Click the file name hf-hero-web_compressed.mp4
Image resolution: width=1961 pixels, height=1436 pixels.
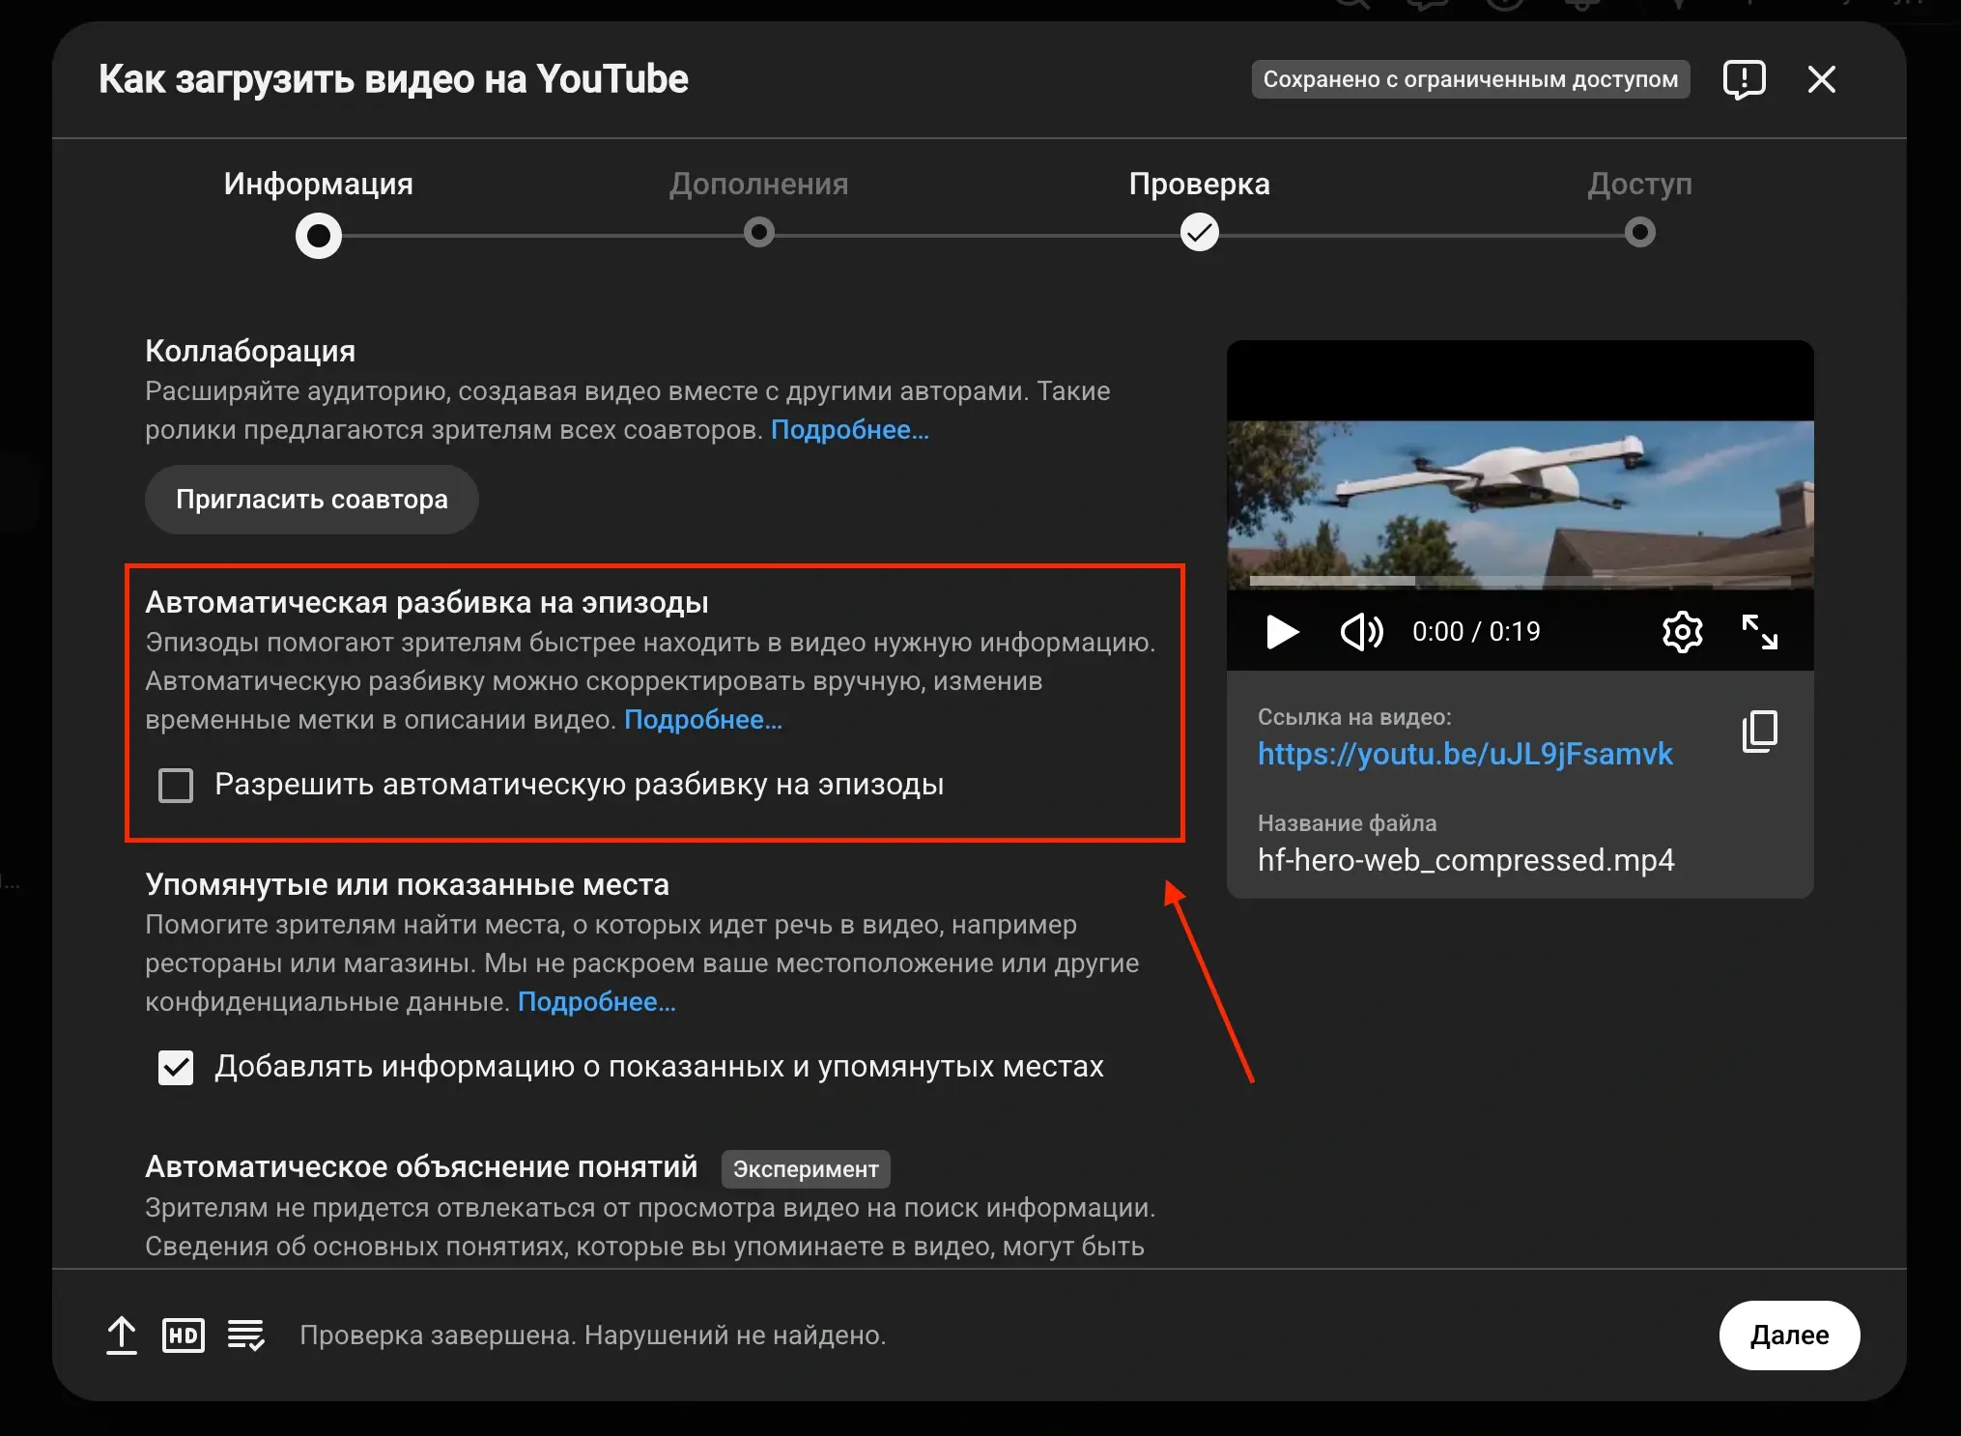[x=1465, y=860]
